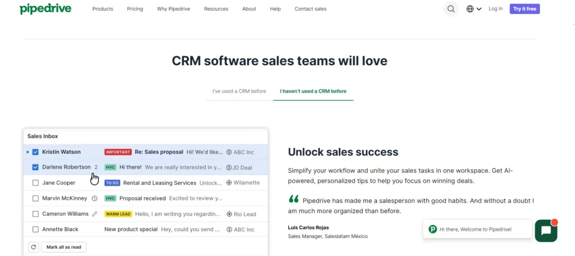Expand the language selector chevron
This screenshot has width=575, height=256.
click(479, 9)
